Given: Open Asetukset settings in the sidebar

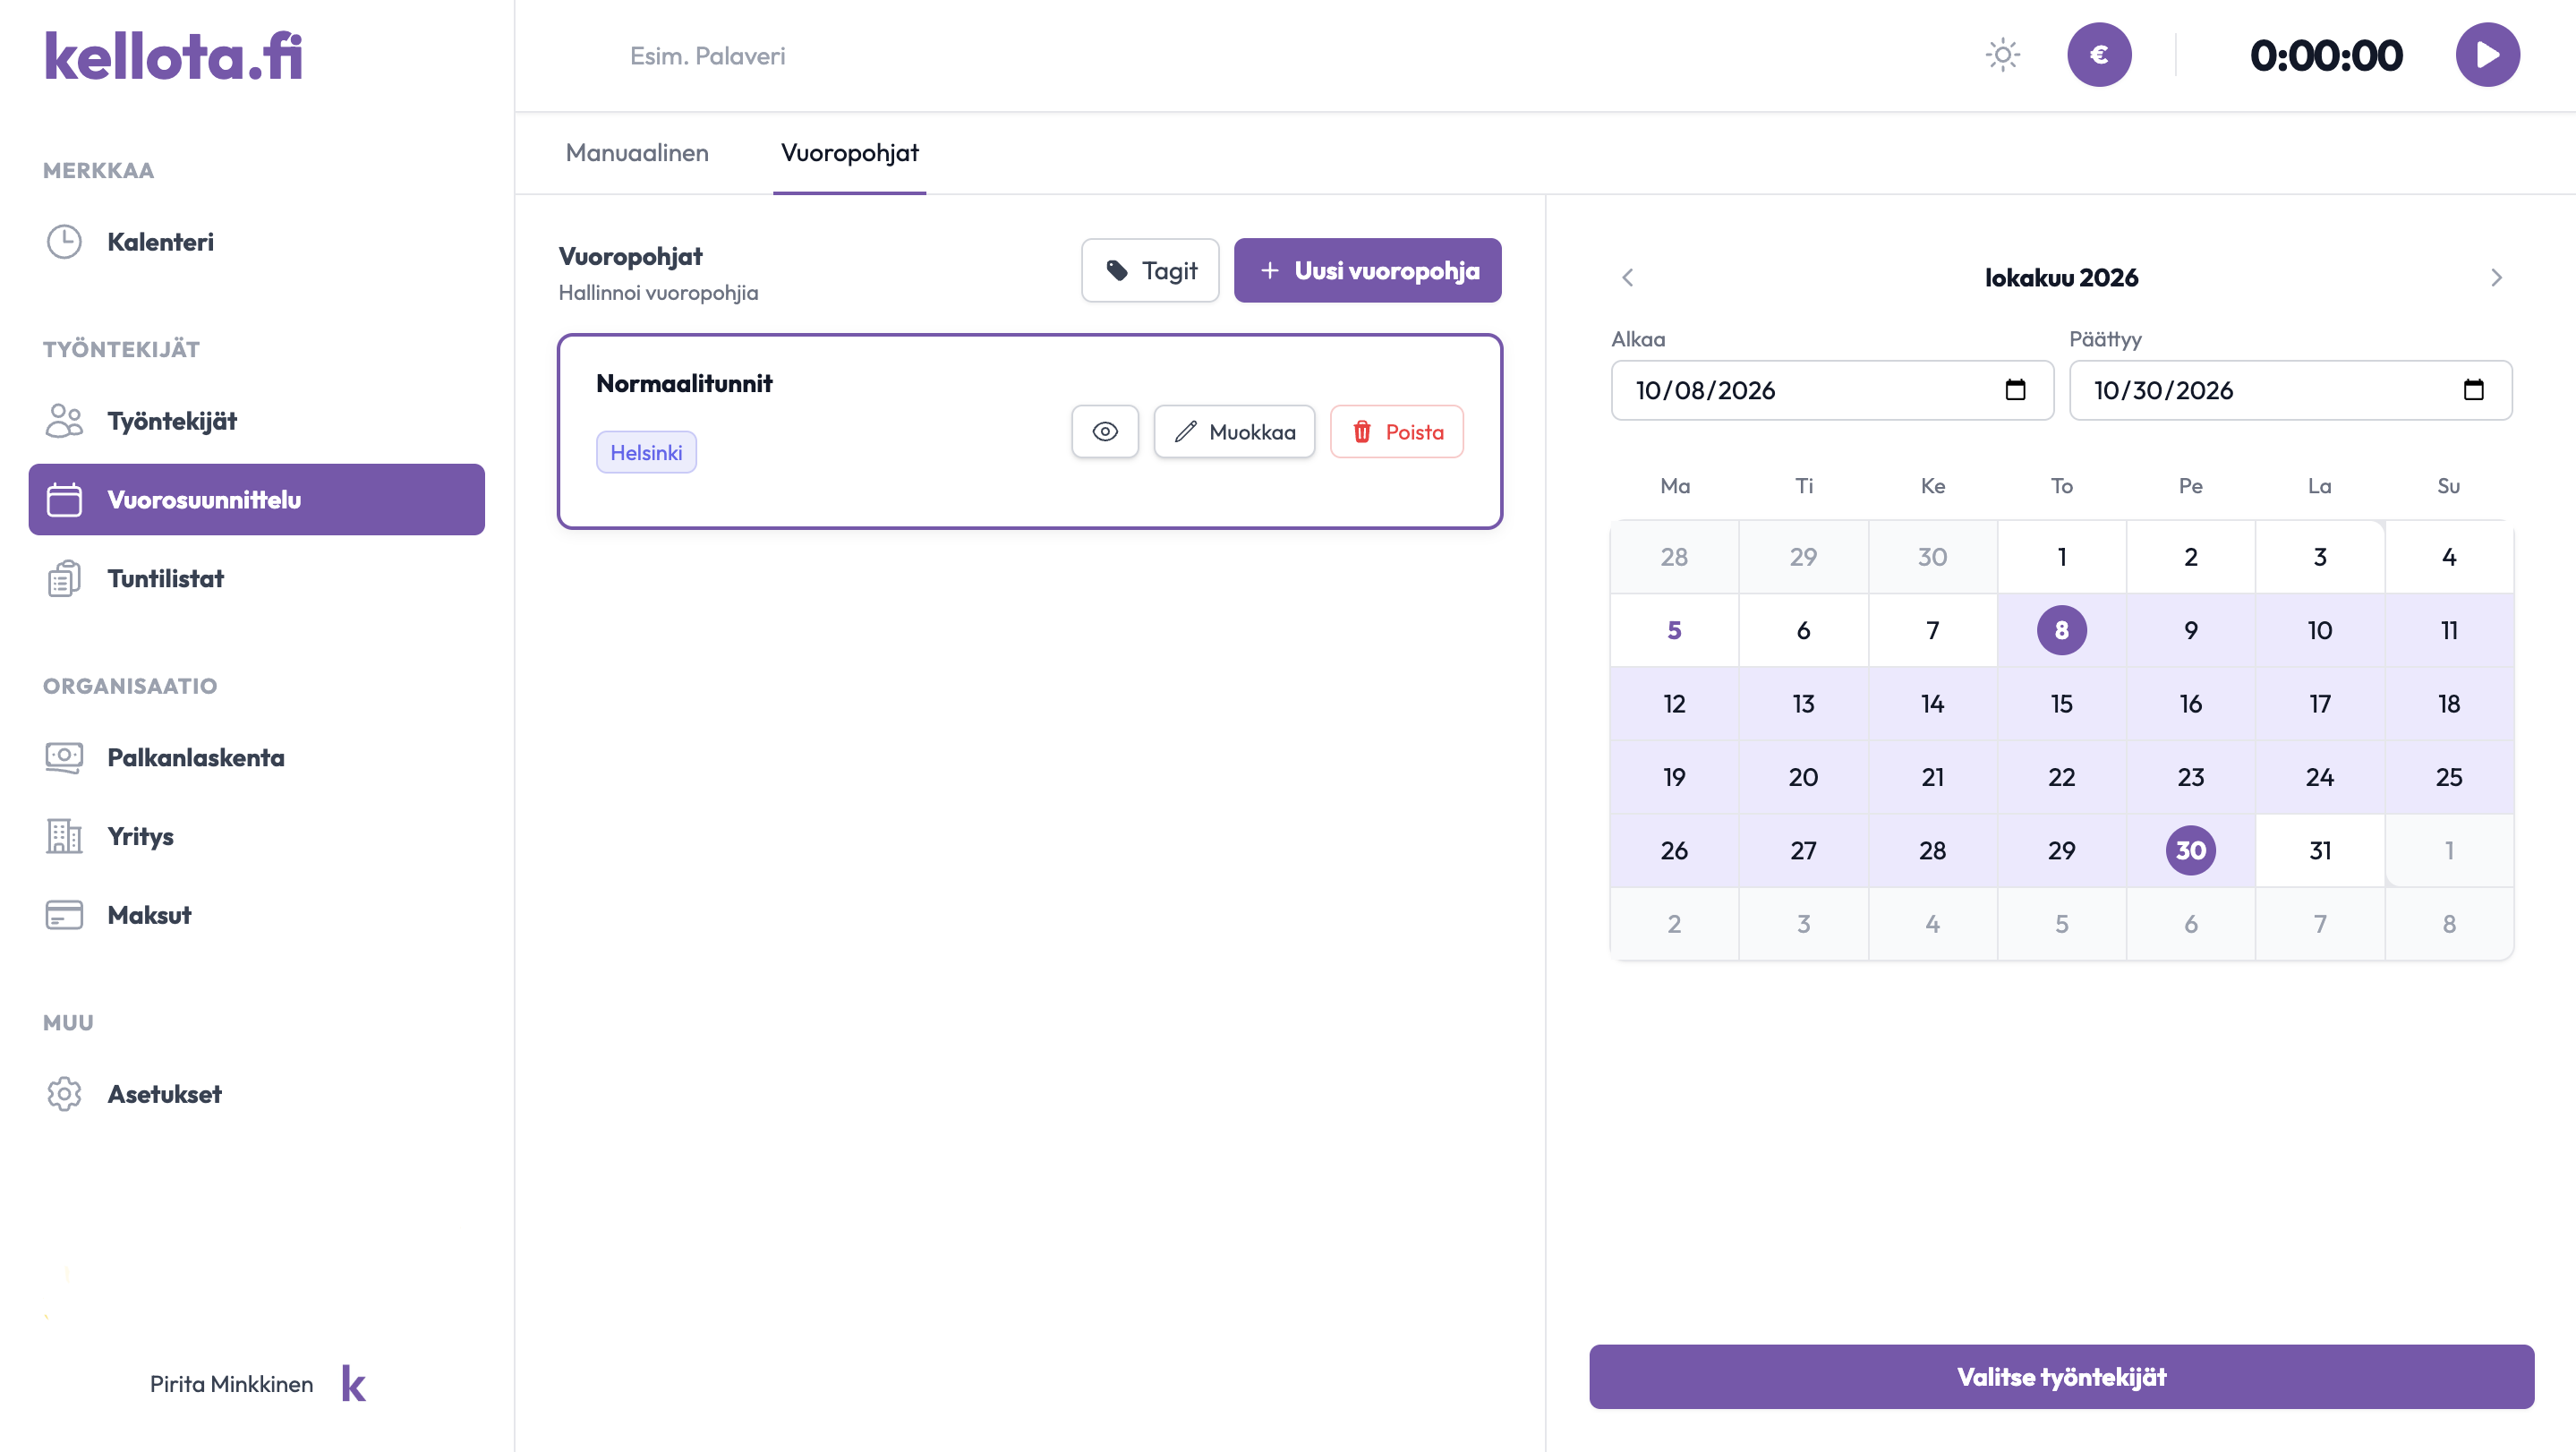Looking at the screenshot, I should [257, 1094].
